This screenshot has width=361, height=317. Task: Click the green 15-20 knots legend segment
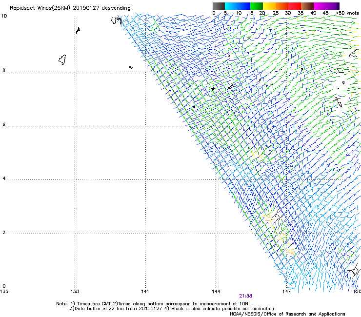pos(257,6)
